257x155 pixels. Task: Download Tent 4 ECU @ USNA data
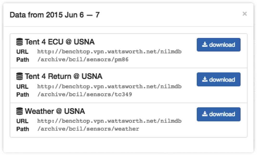click(x=219, y=45)
